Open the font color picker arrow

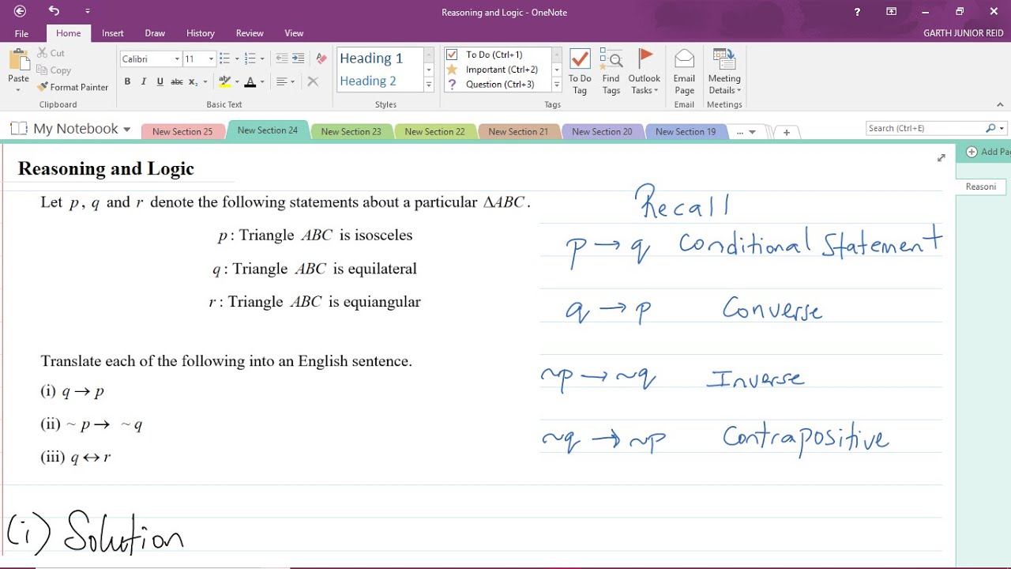point(263,81)
